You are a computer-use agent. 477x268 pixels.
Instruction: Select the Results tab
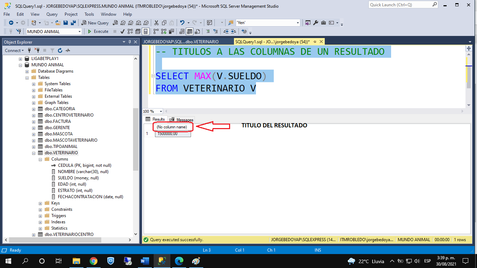point(155,119)
